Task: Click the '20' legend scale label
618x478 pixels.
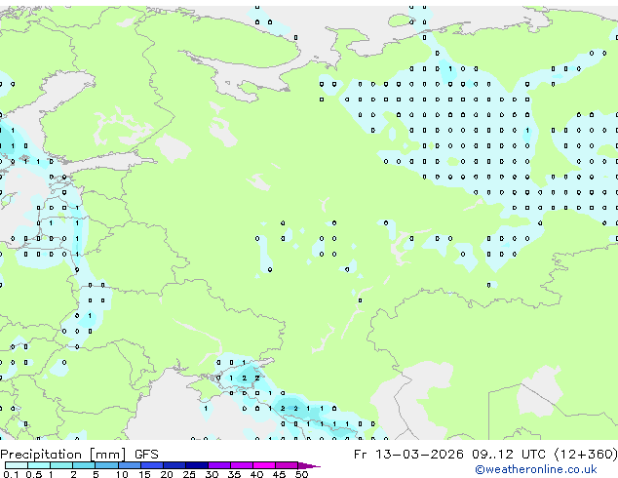Action: click(x=167, y=474)
